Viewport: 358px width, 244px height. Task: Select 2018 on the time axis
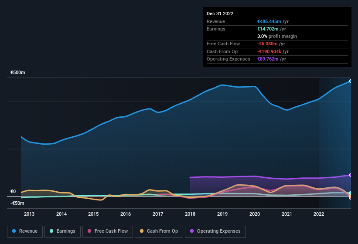(190, 214)
